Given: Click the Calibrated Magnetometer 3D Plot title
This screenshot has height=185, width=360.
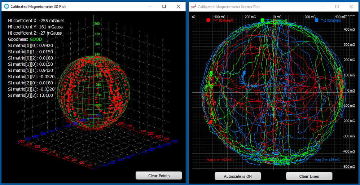Looking at the screenshot, I should click(x=38, y=6).
